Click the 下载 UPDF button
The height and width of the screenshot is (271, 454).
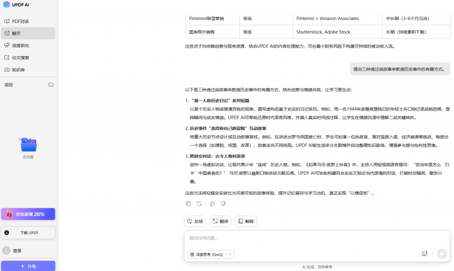point(28,232)
